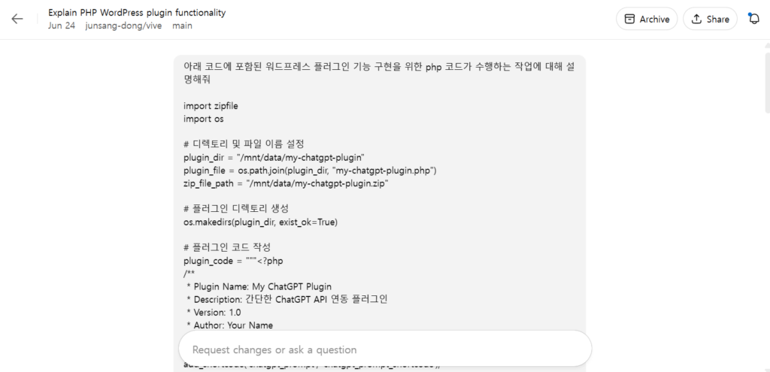Click the vertical scrollbar thumb
The image size is (770, 372).
tap(766, 81)
